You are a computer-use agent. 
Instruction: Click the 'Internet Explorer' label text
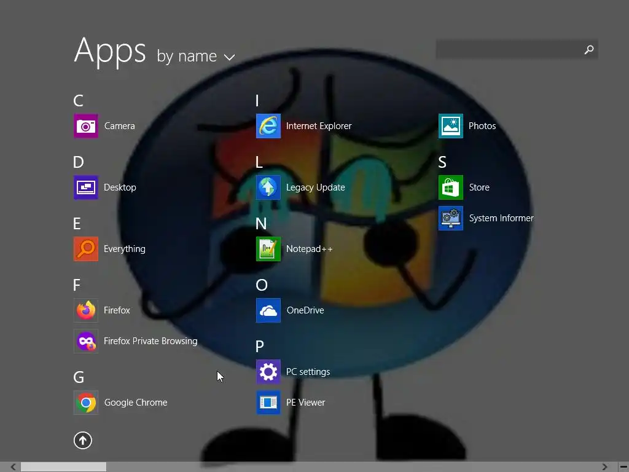(319, 126)
